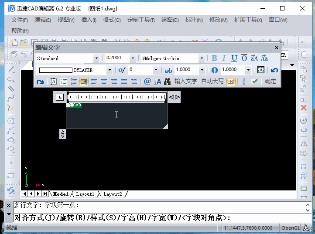Insert a symbol with the @ icon
The height and width of the screenshot is (234, 315).
147,81
